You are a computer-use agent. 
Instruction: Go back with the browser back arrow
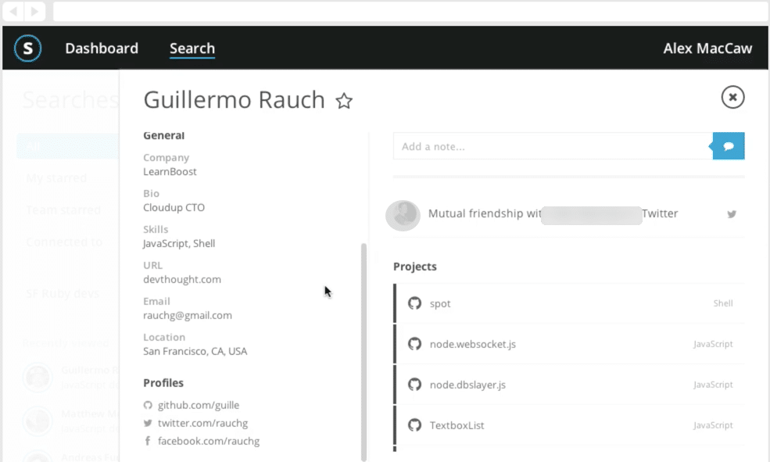coord(13,11)
